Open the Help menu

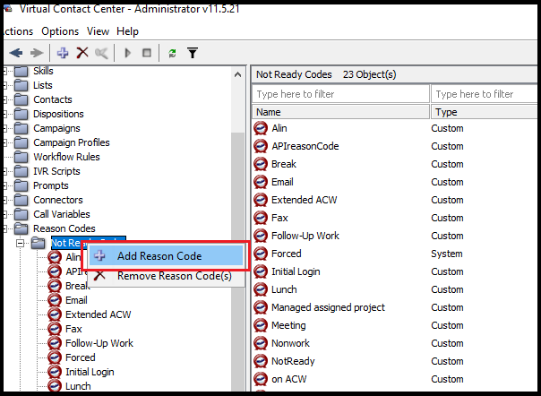[x=127, y=31]
